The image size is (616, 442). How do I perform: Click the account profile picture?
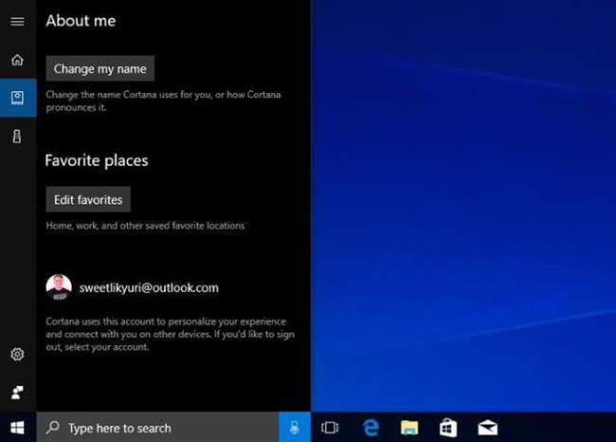(59, 287)
